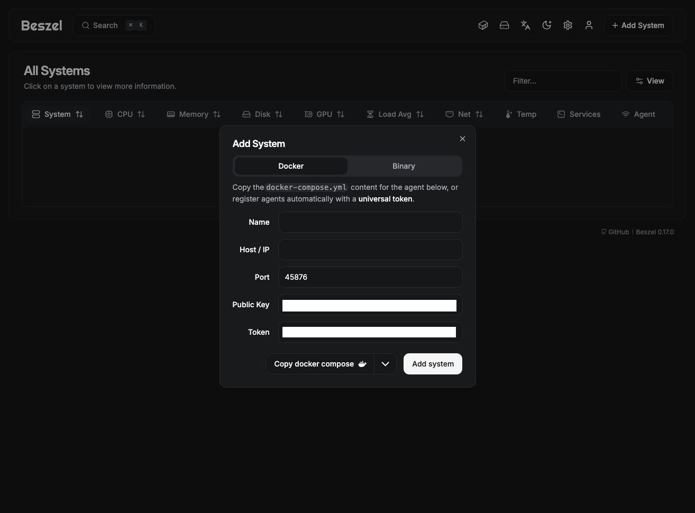695x513 pixels.
Task: Open the language translation selector icon
Action: [525, 25]
